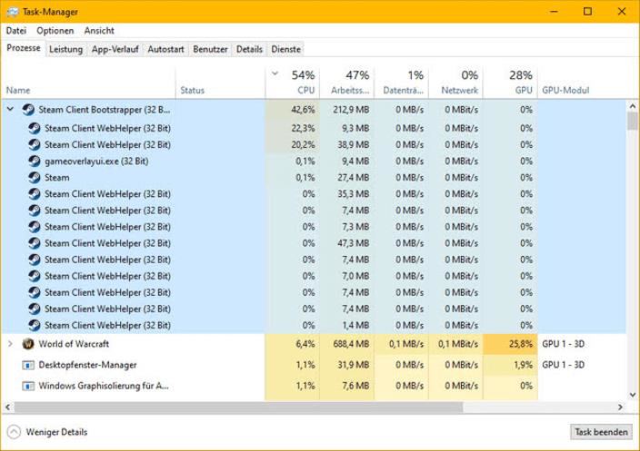640x451 pixels.
Task: Click the vertical scrollbar down arrow
Action: point(633,395)
